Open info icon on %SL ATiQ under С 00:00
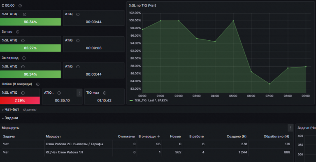The height and width of the screenshot is (162, 316). [25, 14]
